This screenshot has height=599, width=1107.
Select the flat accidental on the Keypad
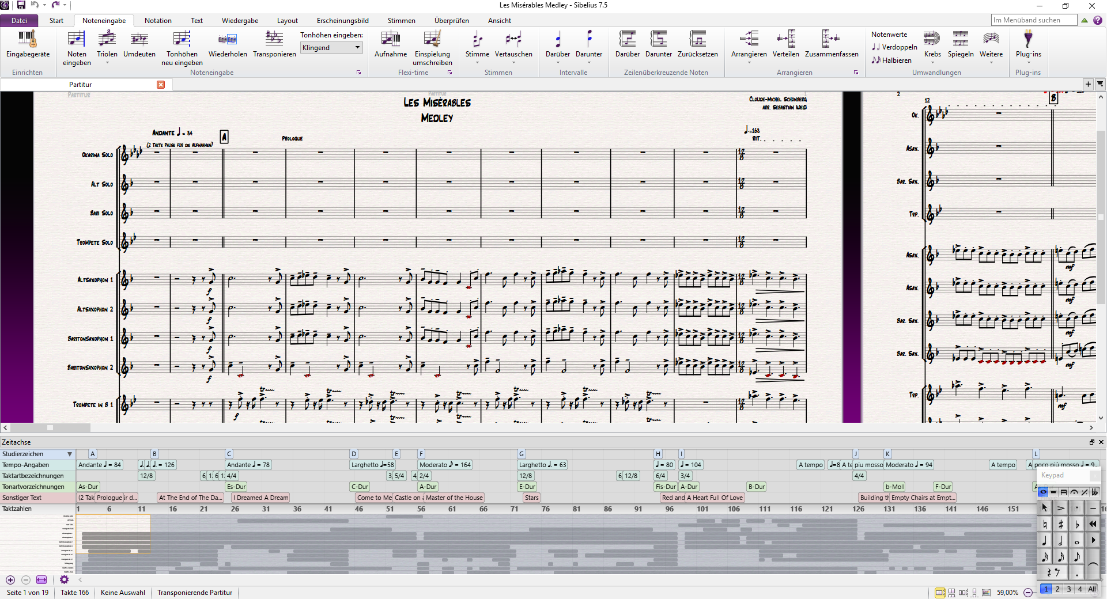click(x=1077, y=524)
